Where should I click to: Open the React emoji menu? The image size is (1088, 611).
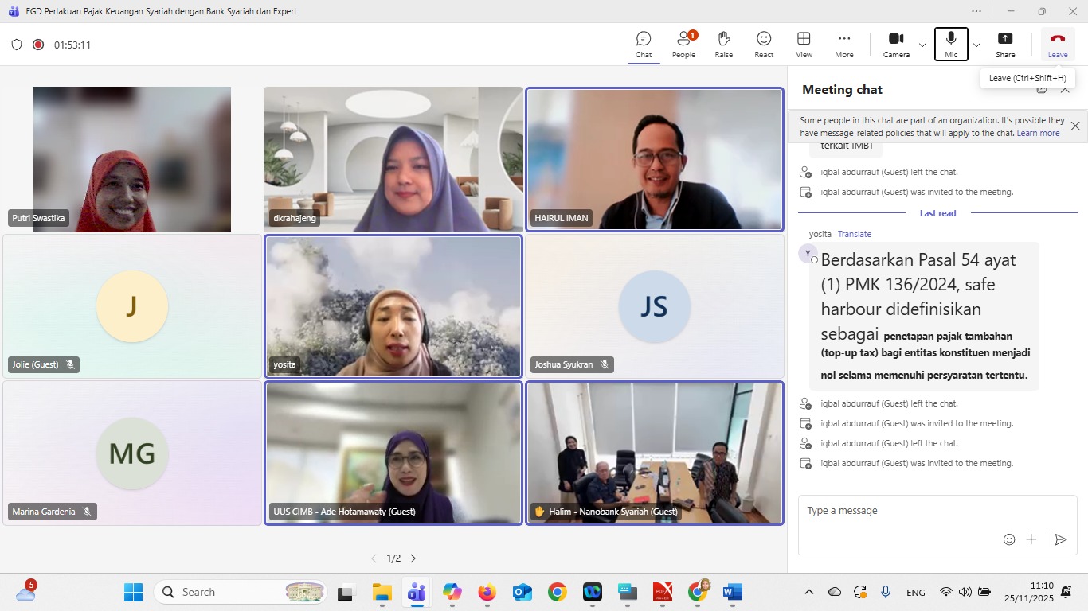764,45
